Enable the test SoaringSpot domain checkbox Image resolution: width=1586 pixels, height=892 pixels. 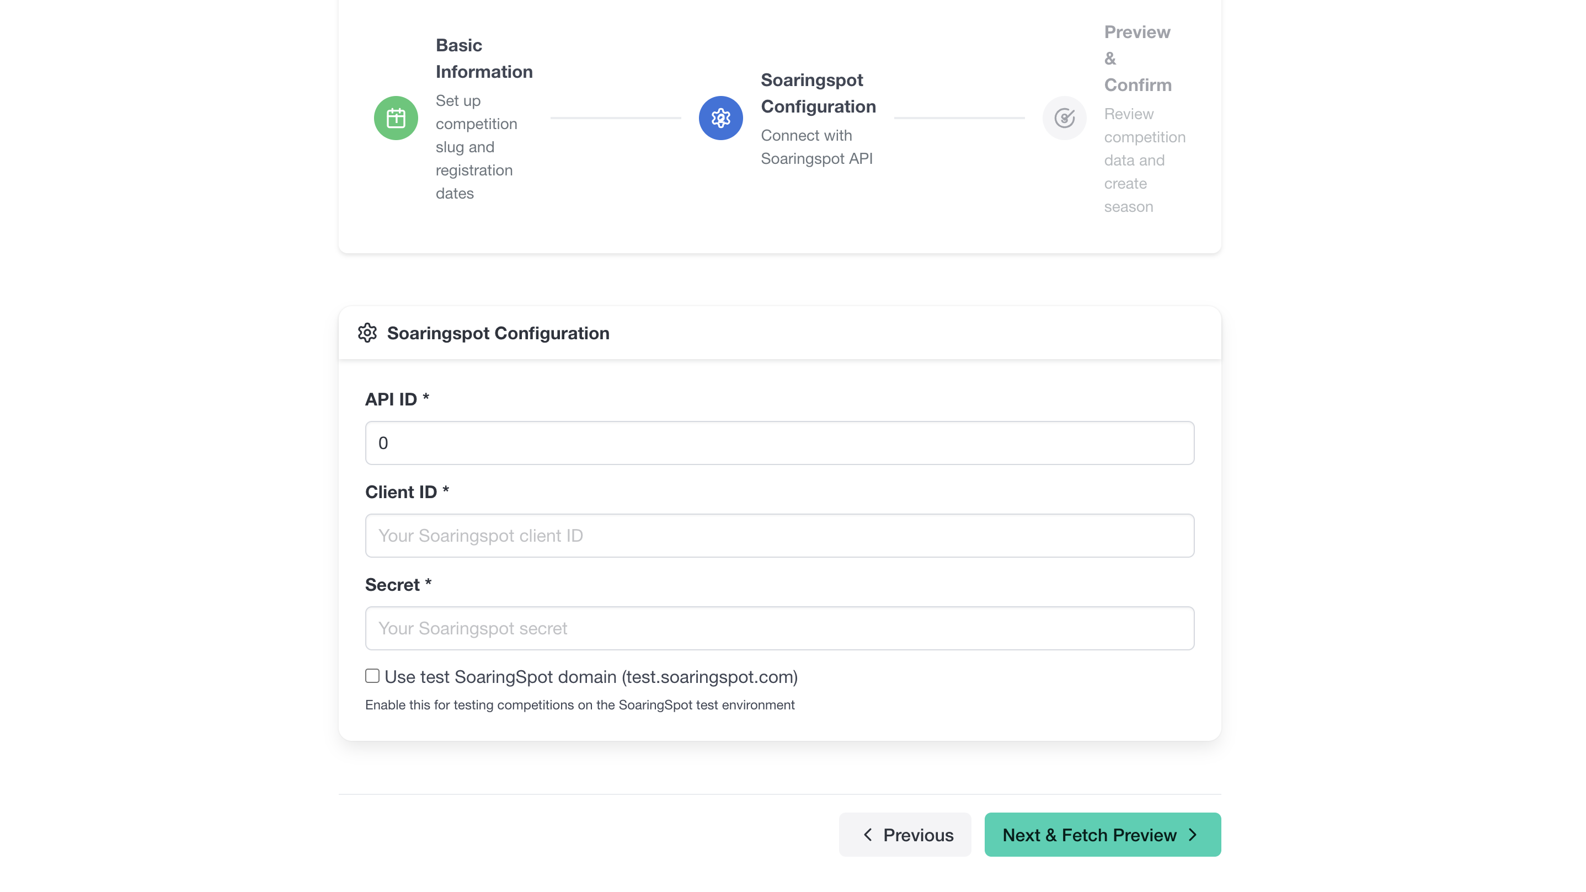click(372, 676)
